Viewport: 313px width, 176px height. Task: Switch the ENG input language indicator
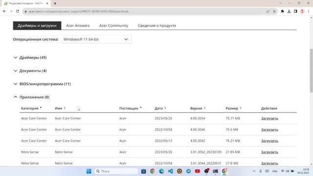(275, 171)
